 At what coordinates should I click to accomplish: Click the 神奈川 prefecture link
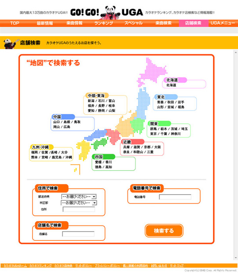pyautogui.click(x=176, y=134)
